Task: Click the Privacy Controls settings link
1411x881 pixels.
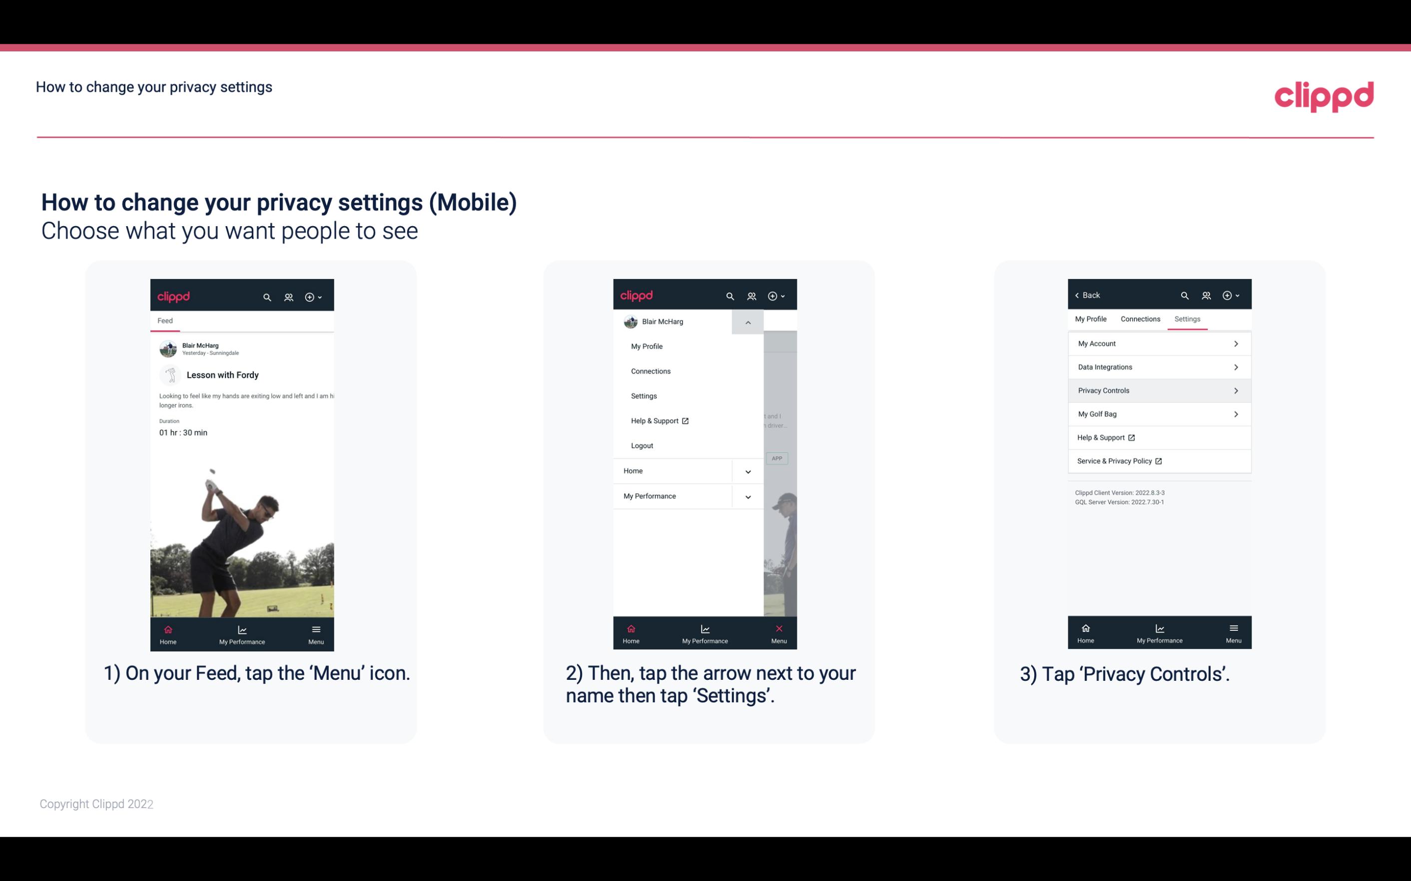Action: click(1158, 390)
